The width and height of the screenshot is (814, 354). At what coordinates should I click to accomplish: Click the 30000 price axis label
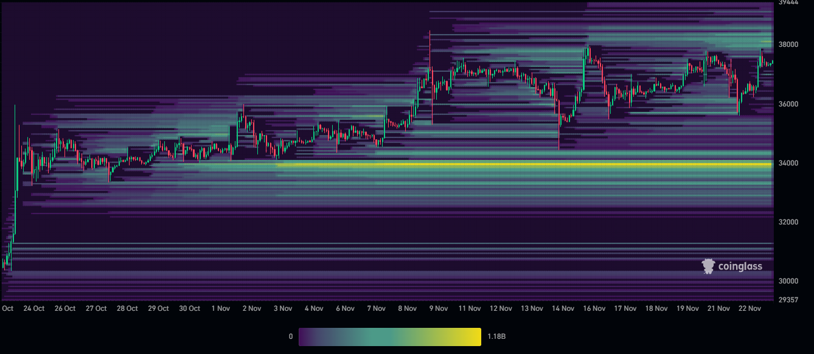tap(787, 281)
